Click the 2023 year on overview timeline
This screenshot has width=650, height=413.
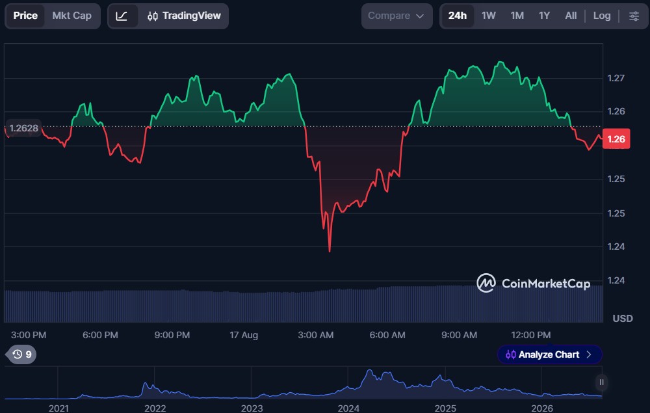click(x=252, y=408)
